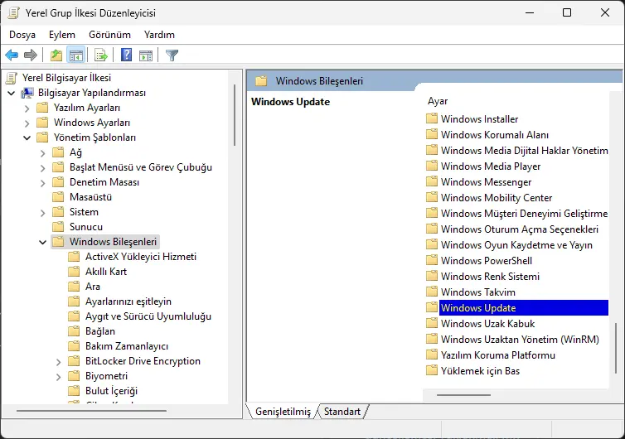Select Windows Mobility Center entry
Screen dimensions: 625x439
pos(497,198)
